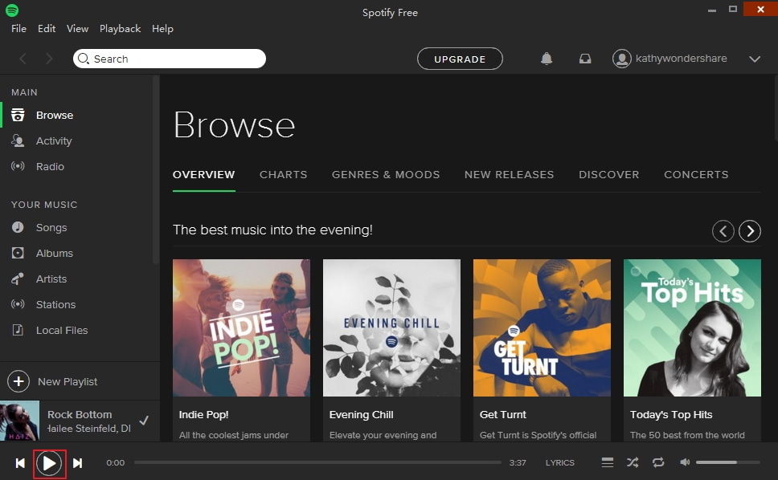The image size is (778, 480).
Task: Open Today's Top Hits playlist title
Action: (x=671, y=415)
